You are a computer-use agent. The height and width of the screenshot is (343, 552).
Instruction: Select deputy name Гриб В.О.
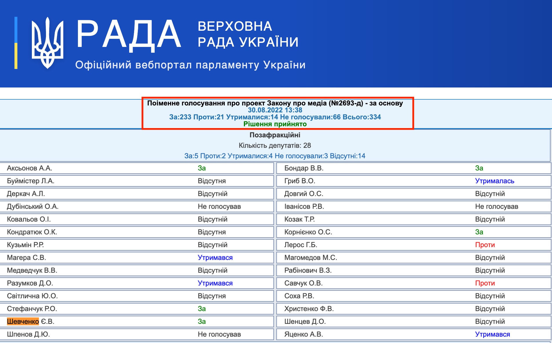300,181
